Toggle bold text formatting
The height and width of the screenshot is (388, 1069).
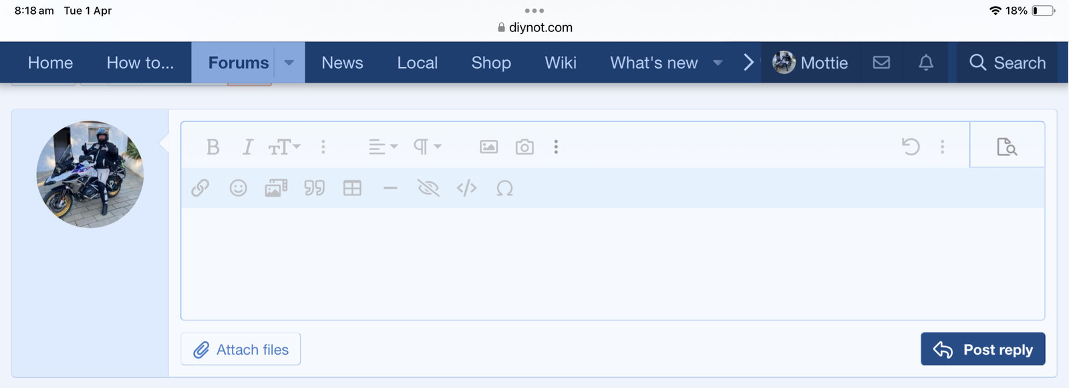pos(212,147)
